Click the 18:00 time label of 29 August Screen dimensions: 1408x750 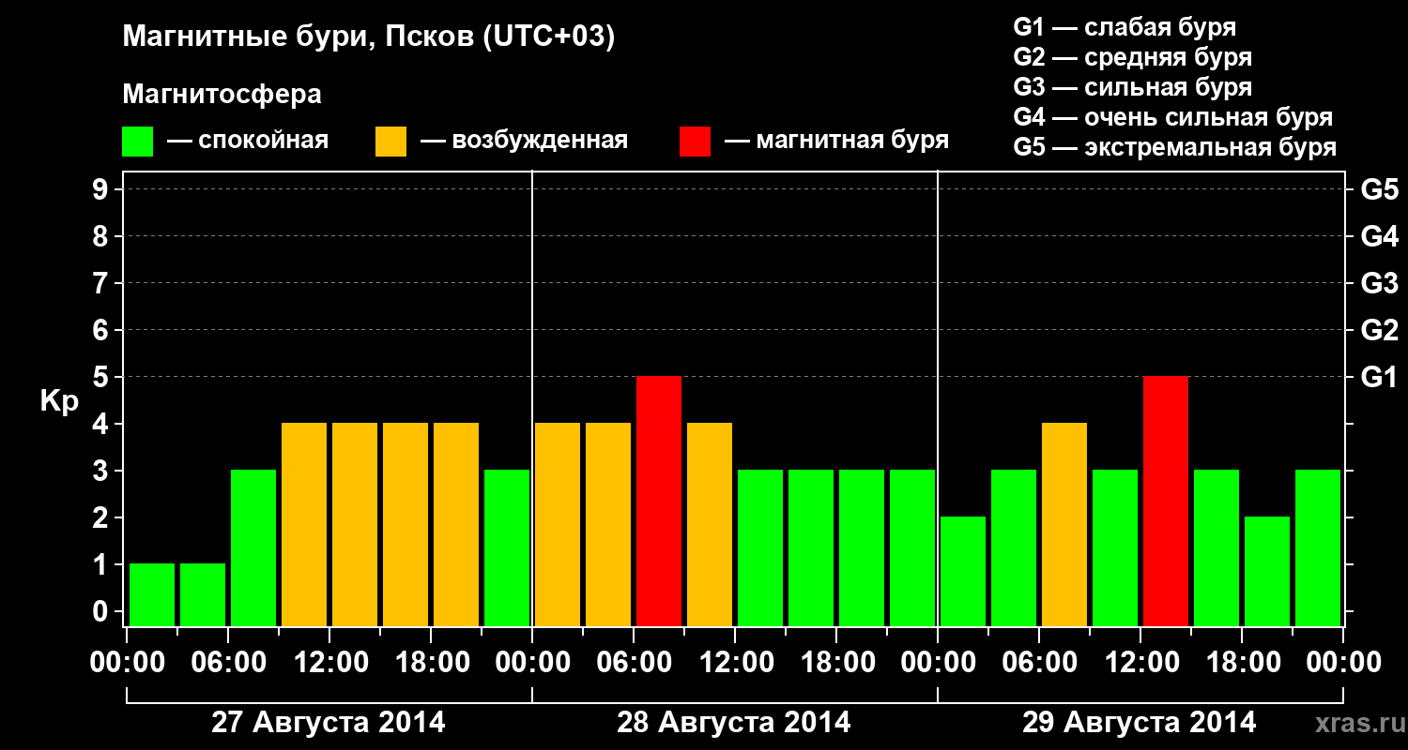(x=1242, y=663)
